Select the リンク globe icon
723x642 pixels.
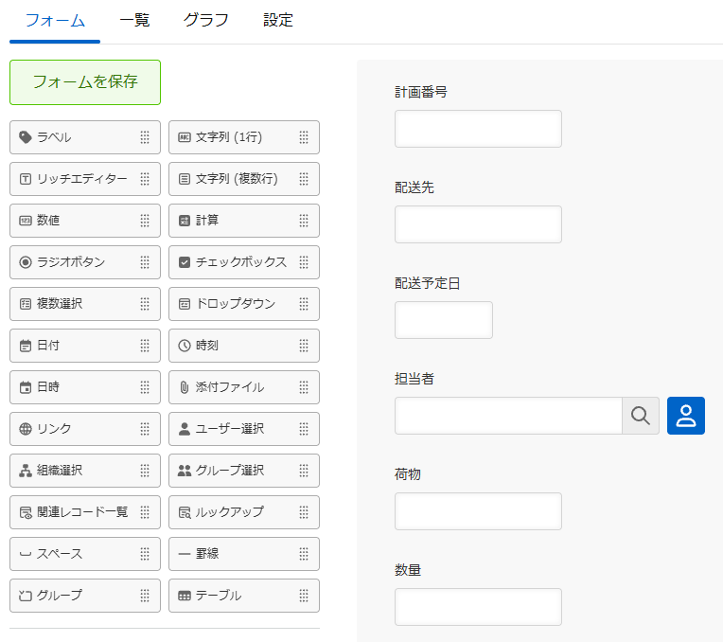point(26,429)
